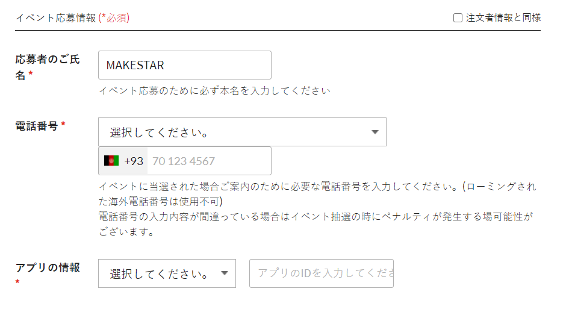Click the アプリのID input field
The image size is (572, 315).
pyautogui.click(x=321, y=273)
